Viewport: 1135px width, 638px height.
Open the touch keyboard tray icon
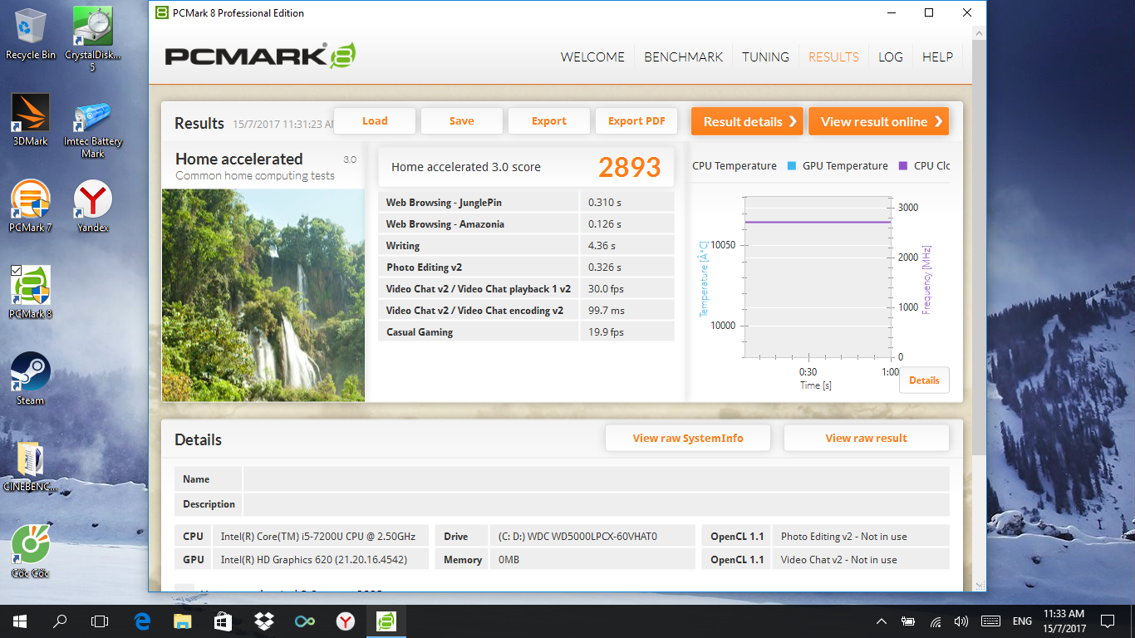coord(990,621)
